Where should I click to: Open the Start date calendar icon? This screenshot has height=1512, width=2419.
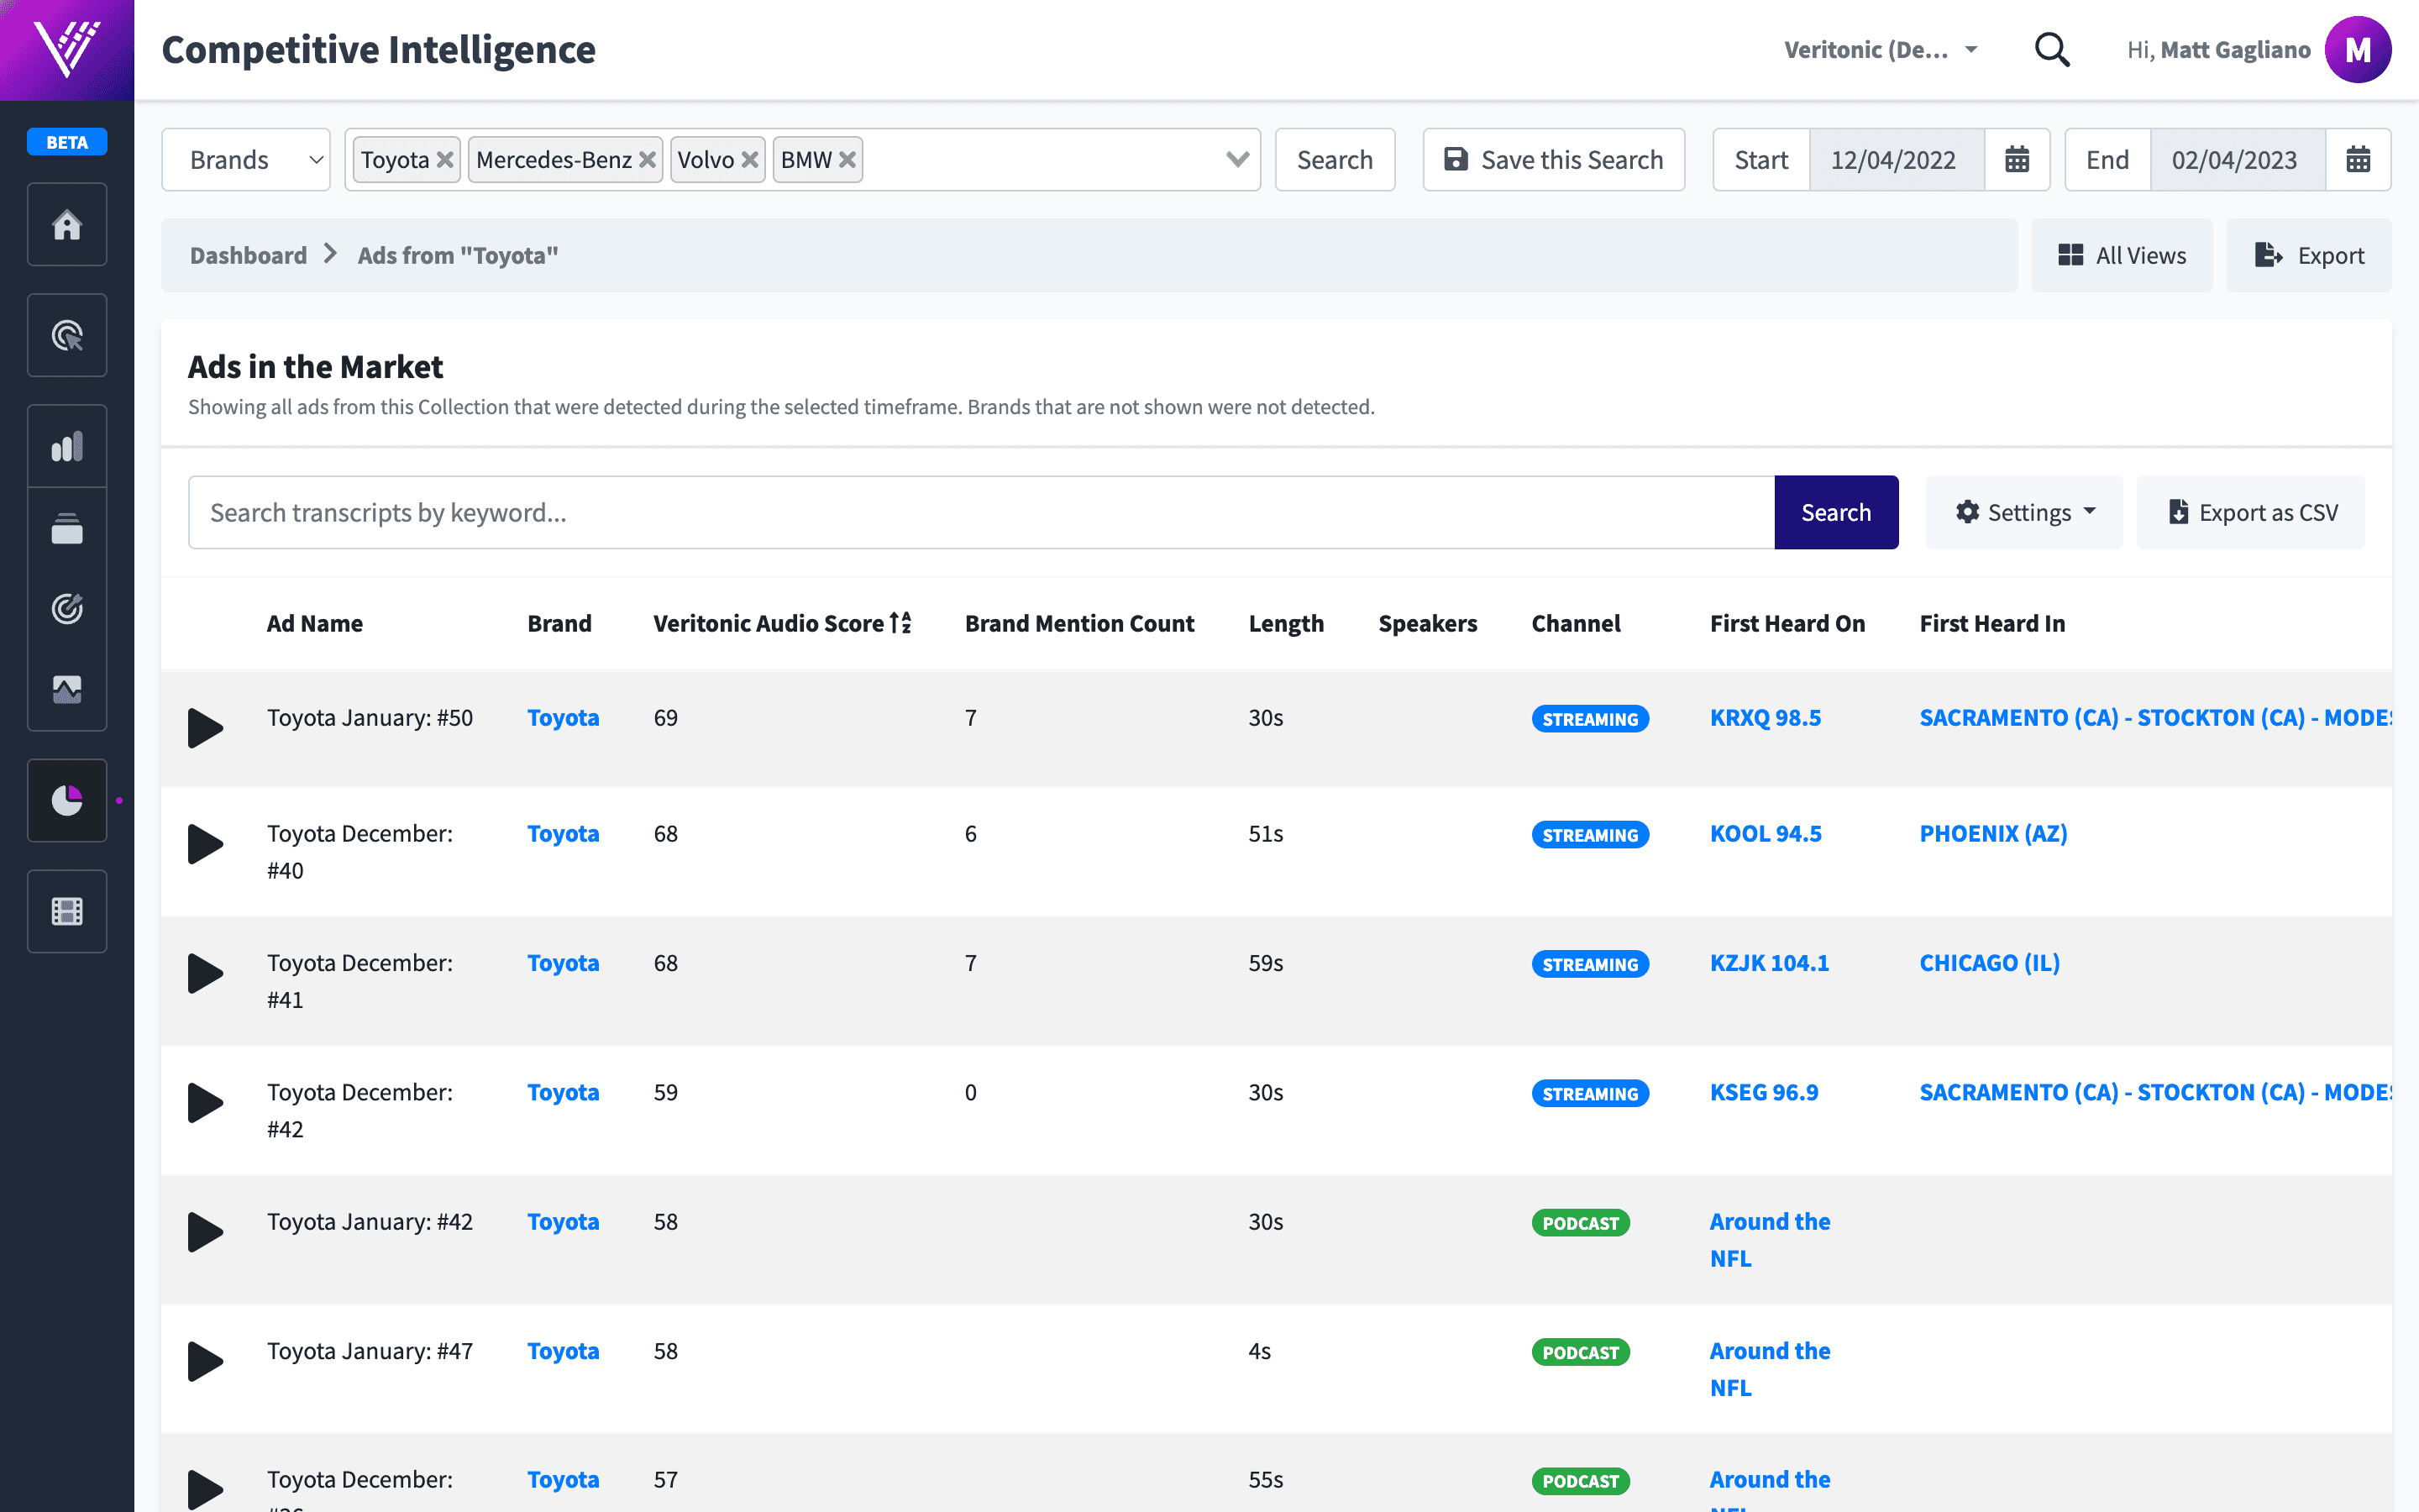point(2018,159)
